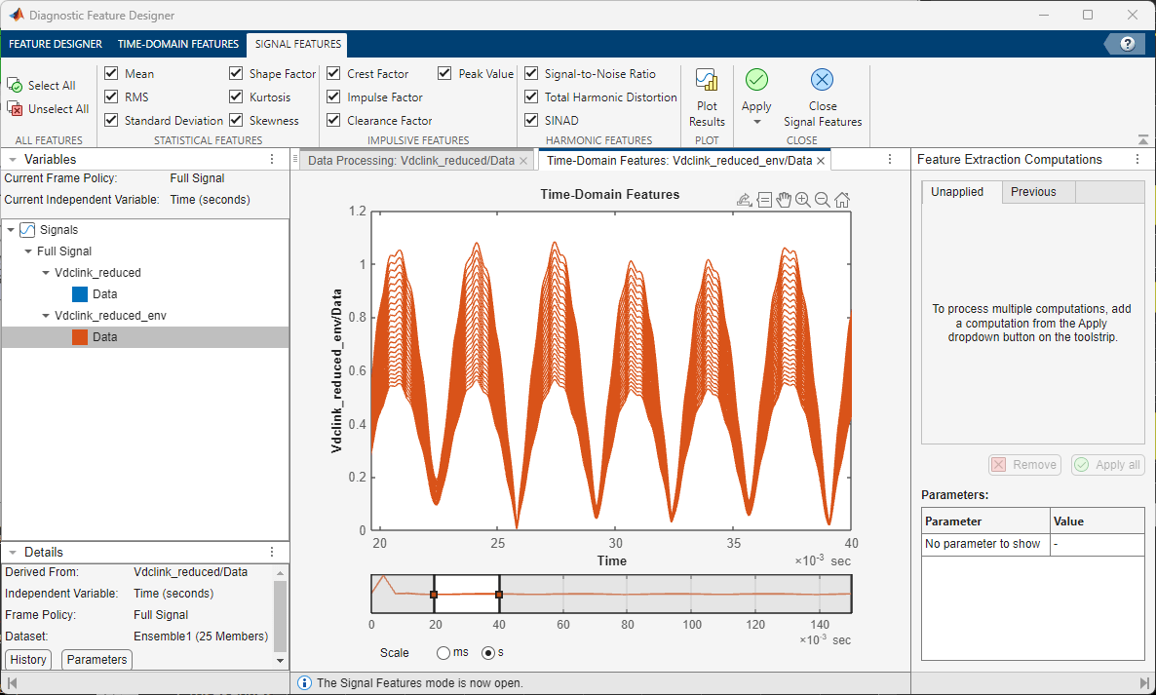Screen dimensions: 1156x695
Task: Select the Zoom Out tool on the plot
Action: [820, 200]
